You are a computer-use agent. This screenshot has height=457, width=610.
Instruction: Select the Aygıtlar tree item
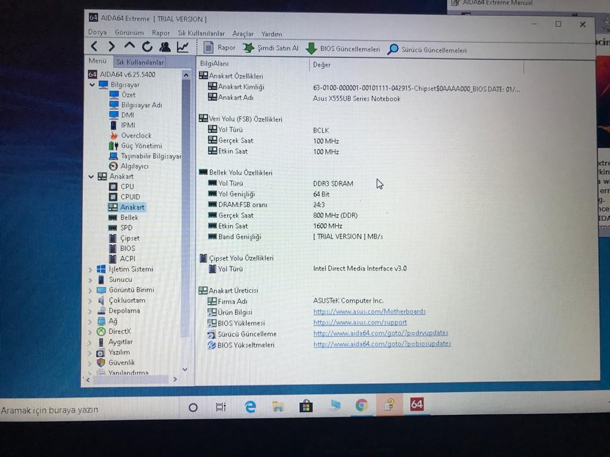[x=115, y=342]
